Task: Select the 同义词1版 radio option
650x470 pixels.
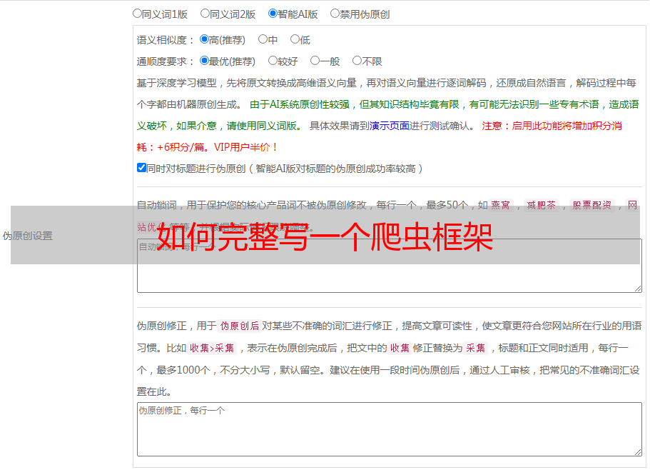Action: pos(137,14)
